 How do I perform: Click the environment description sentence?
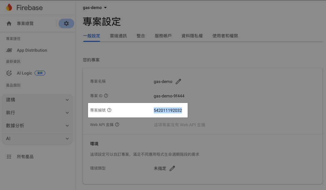pyautogui.click(x=145, y=155)
